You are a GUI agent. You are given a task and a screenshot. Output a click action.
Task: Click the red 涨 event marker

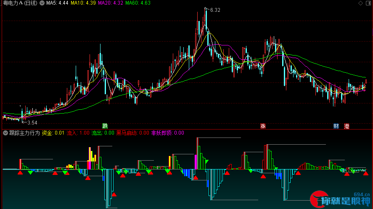pos(263,126)
